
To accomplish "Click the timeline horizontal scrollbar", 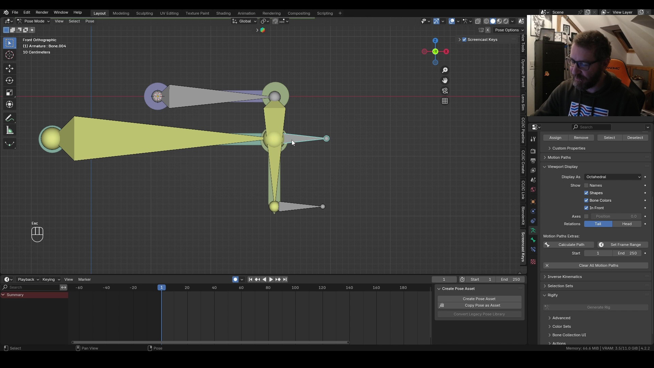I will coord(210,342).
